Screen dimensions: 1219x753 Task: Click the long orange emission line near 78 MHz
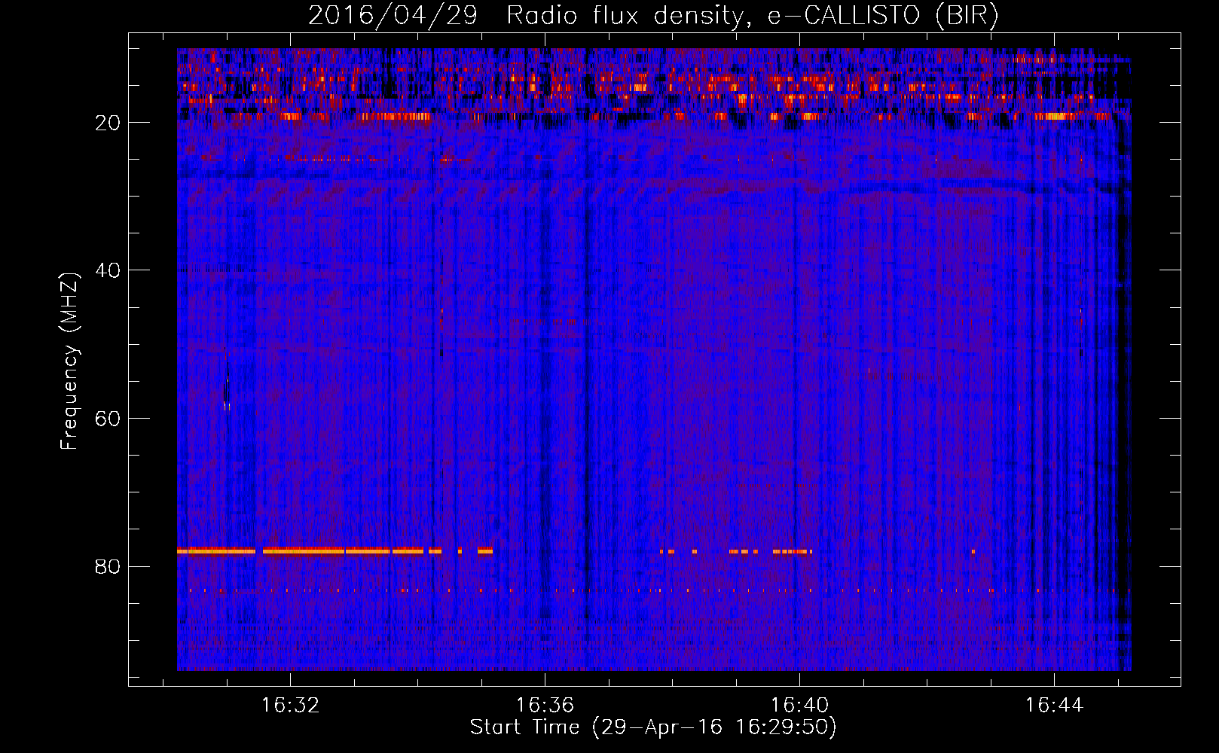coord(335,551)
